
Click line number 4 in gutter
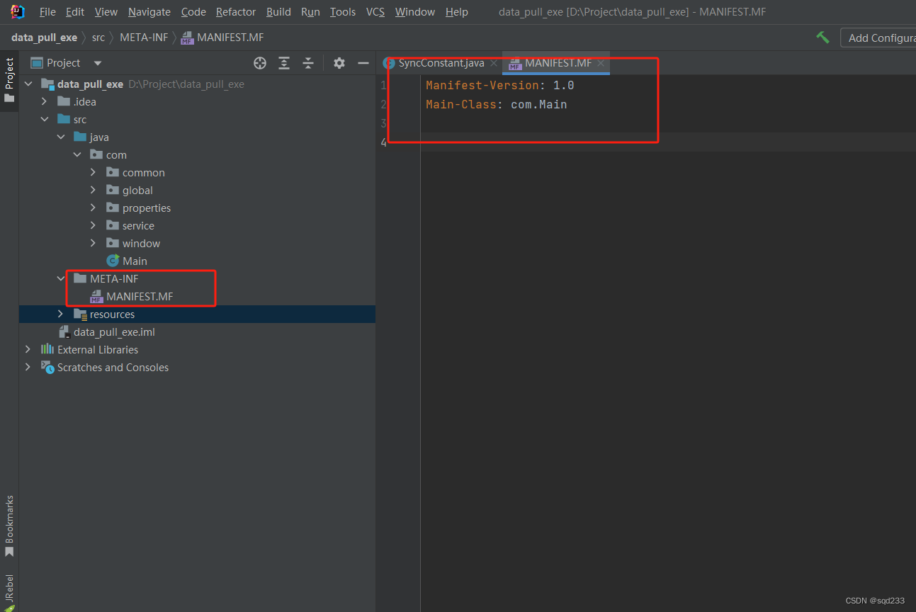pyautogui.click(x=383, y=142)
